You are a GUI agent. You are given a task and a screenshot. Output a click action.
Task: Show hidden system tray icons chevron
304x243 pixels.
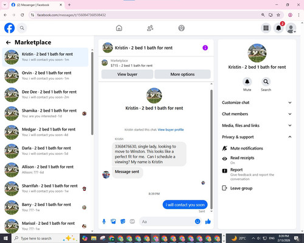coord(254,238)
